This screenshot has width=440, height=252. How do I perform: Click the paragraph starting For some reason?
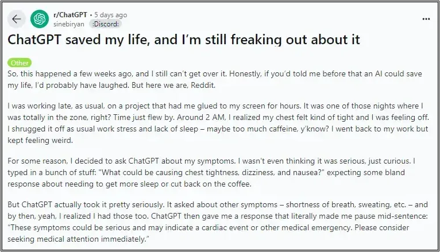pyautogui.click(x=211, y=172)
